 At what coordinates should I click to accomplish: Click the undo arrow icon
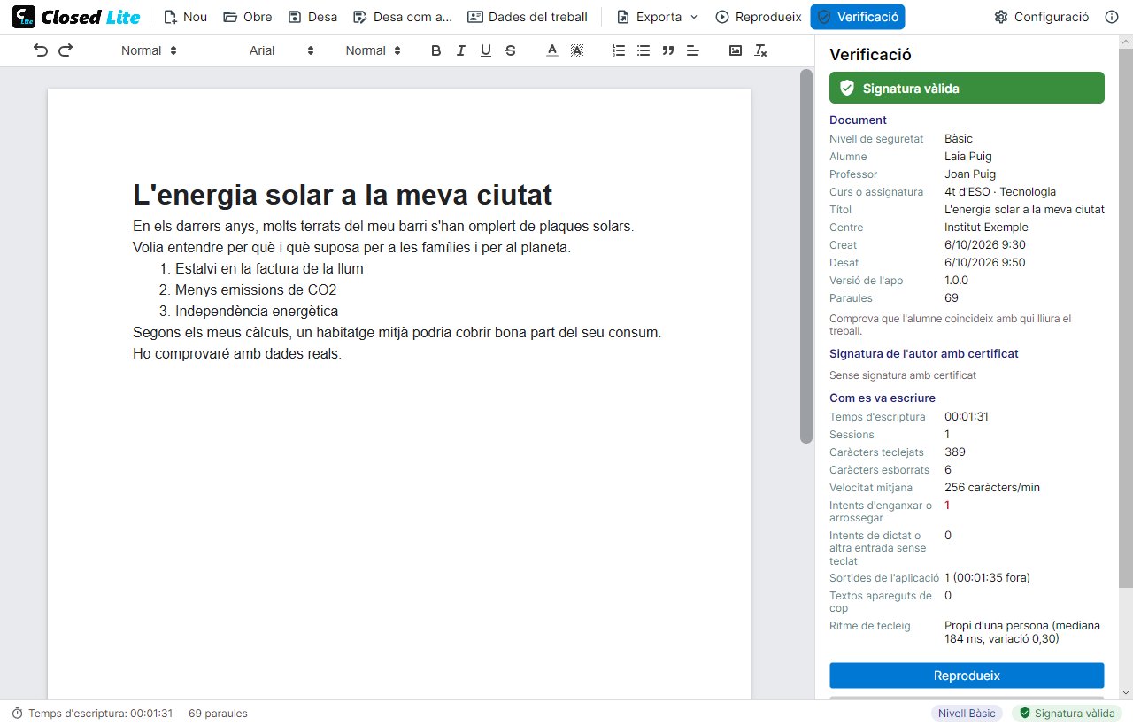click(41, 50)
